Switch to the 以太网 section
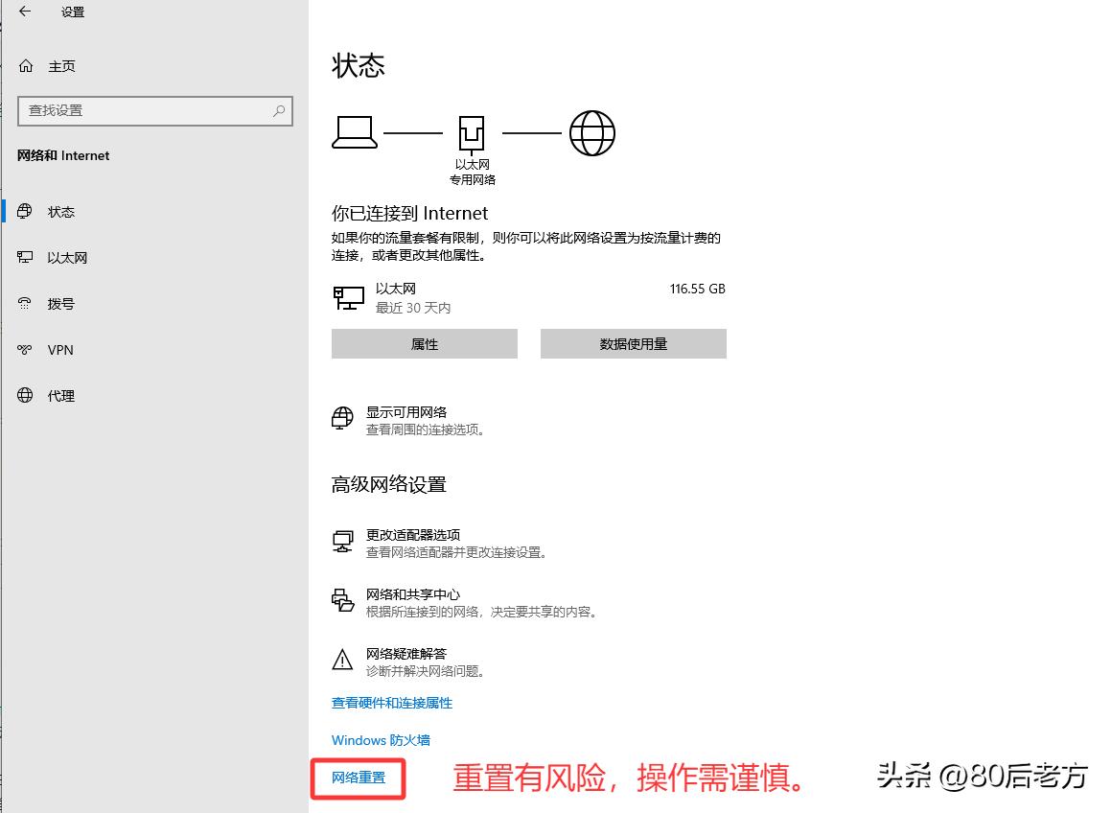 point(61,257)
